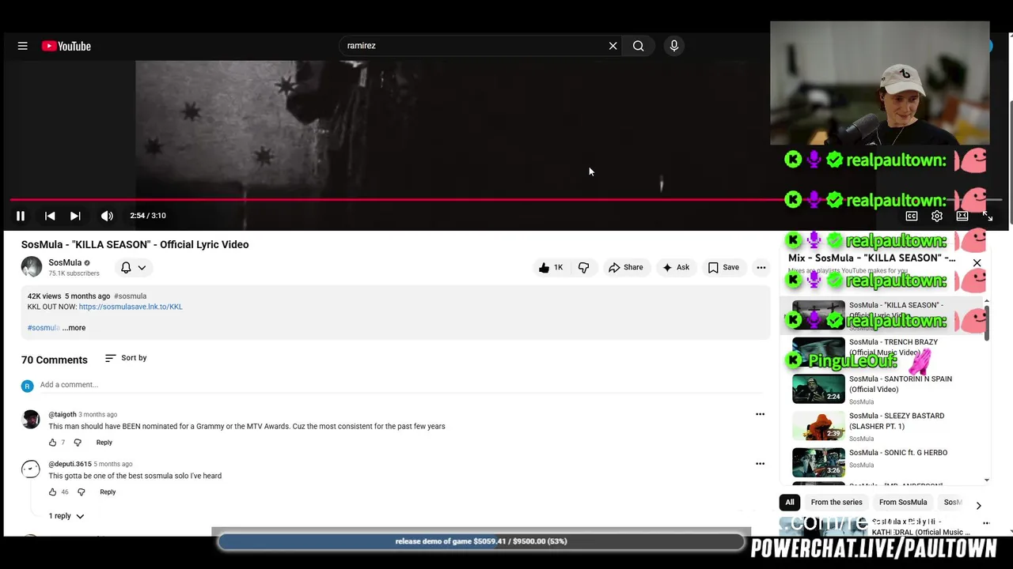Open the @deputi.3615 username link
Screen dimensions: 1013x569
pyautogui.click(x=70, y=464)
